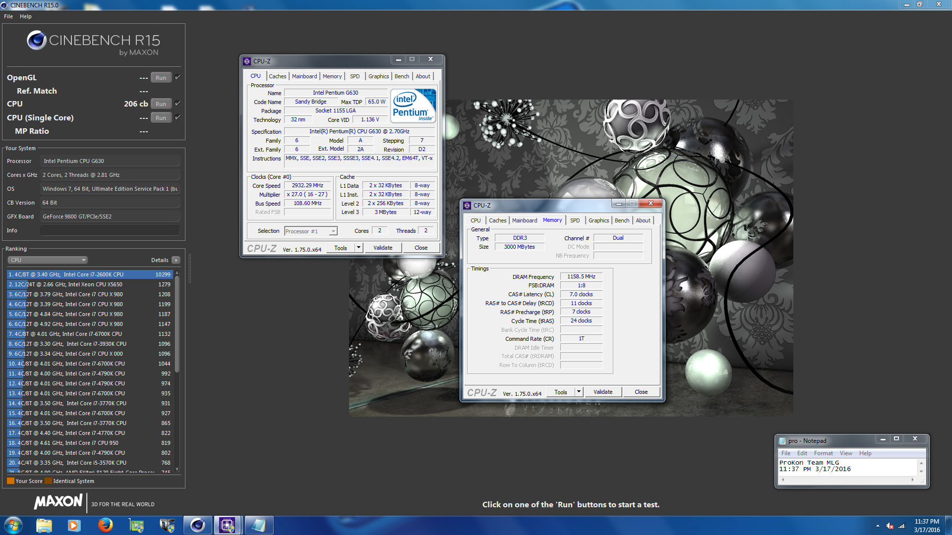
Task: Click the CPU-Z title bar icon of CPU window
Action: 247,61
